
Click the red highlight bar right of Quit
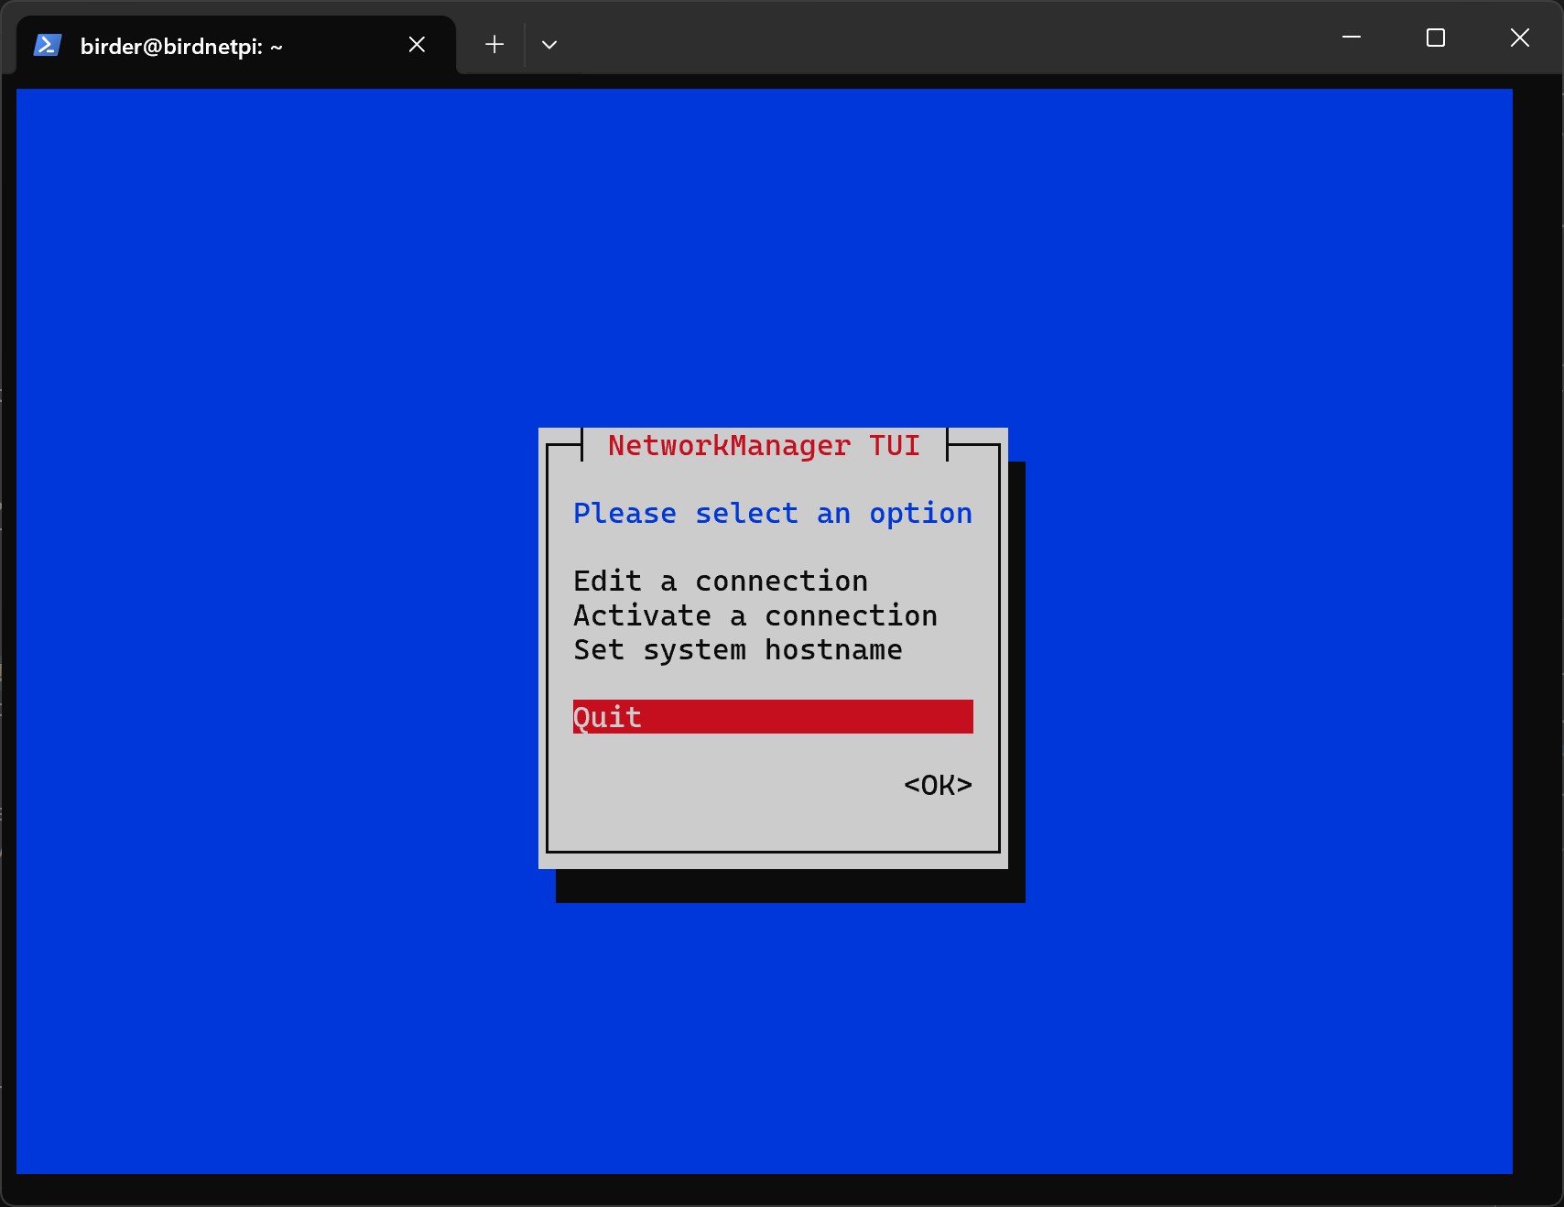coord(824,717)
